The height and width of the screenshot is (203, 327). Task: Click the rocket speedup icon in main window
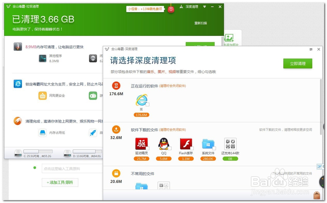(94, 133)
